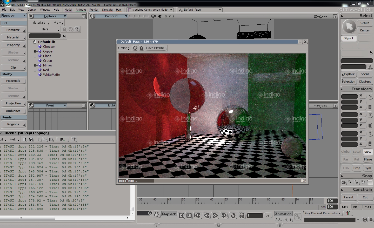
Task: Click the lock icon in Explorer panel
Action: pyautogui.click(x=64, y=29)
